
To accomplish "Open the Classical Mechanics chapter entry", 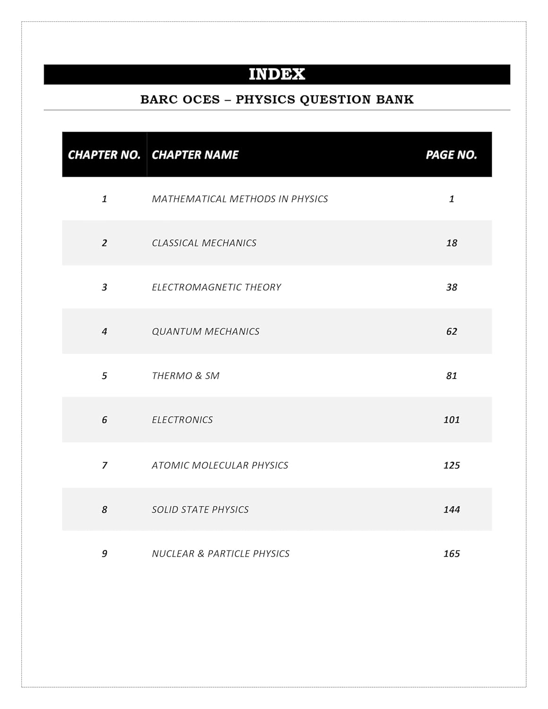I will click(204, 243).
